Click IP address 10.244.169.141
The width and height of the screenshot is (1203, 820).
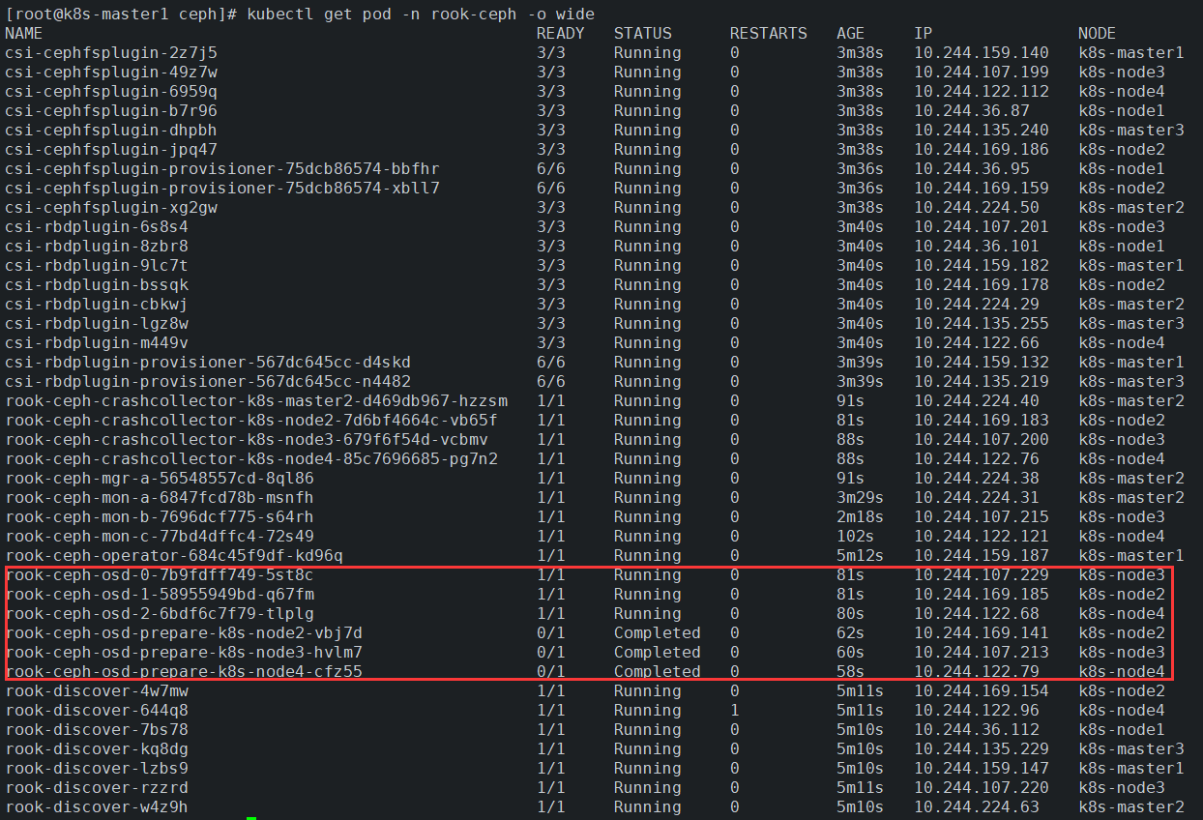tap(982, 632)
